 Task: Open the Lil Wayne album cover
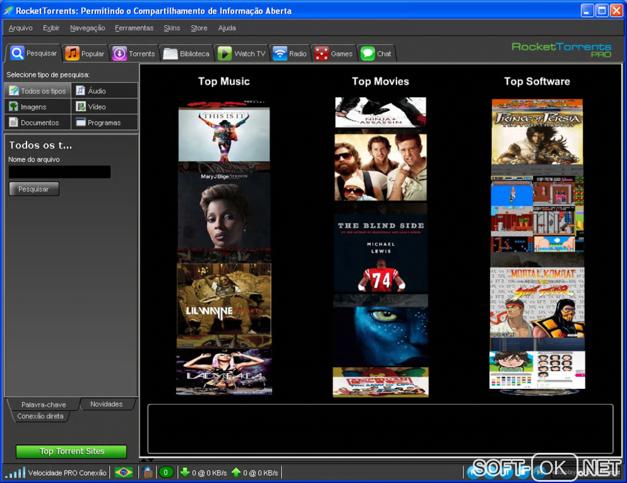click(224, 299)
